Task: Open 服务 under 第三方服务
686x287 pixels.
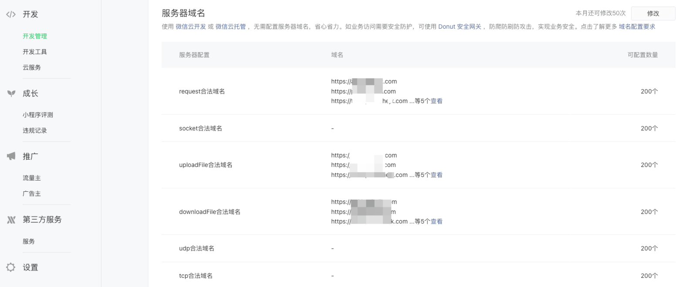Action: point(29,241)
